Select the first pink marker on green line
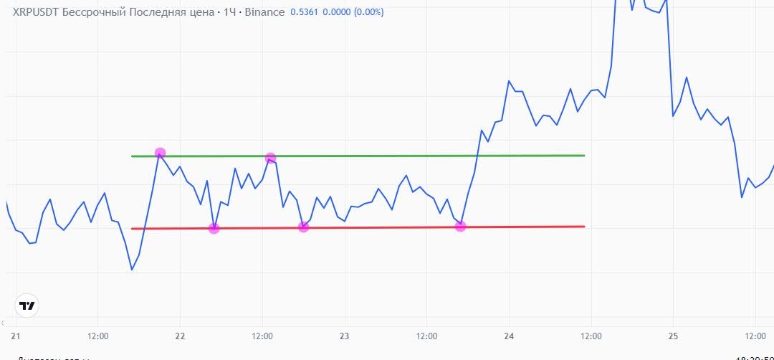Screen dimensions: 774x360 tap(160, 153)
